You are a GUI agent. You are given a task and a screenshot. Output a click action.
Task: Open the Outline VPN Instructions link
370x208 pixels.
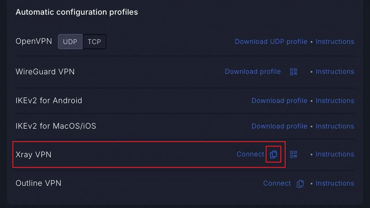pyautogui.click(x=335, y=183)
